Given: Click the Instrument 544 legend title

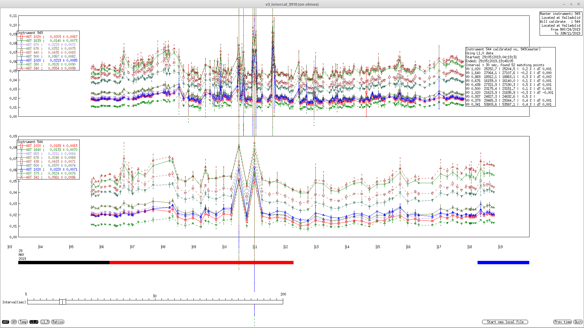Looking at the screenshot, I should tap(30, 142).
